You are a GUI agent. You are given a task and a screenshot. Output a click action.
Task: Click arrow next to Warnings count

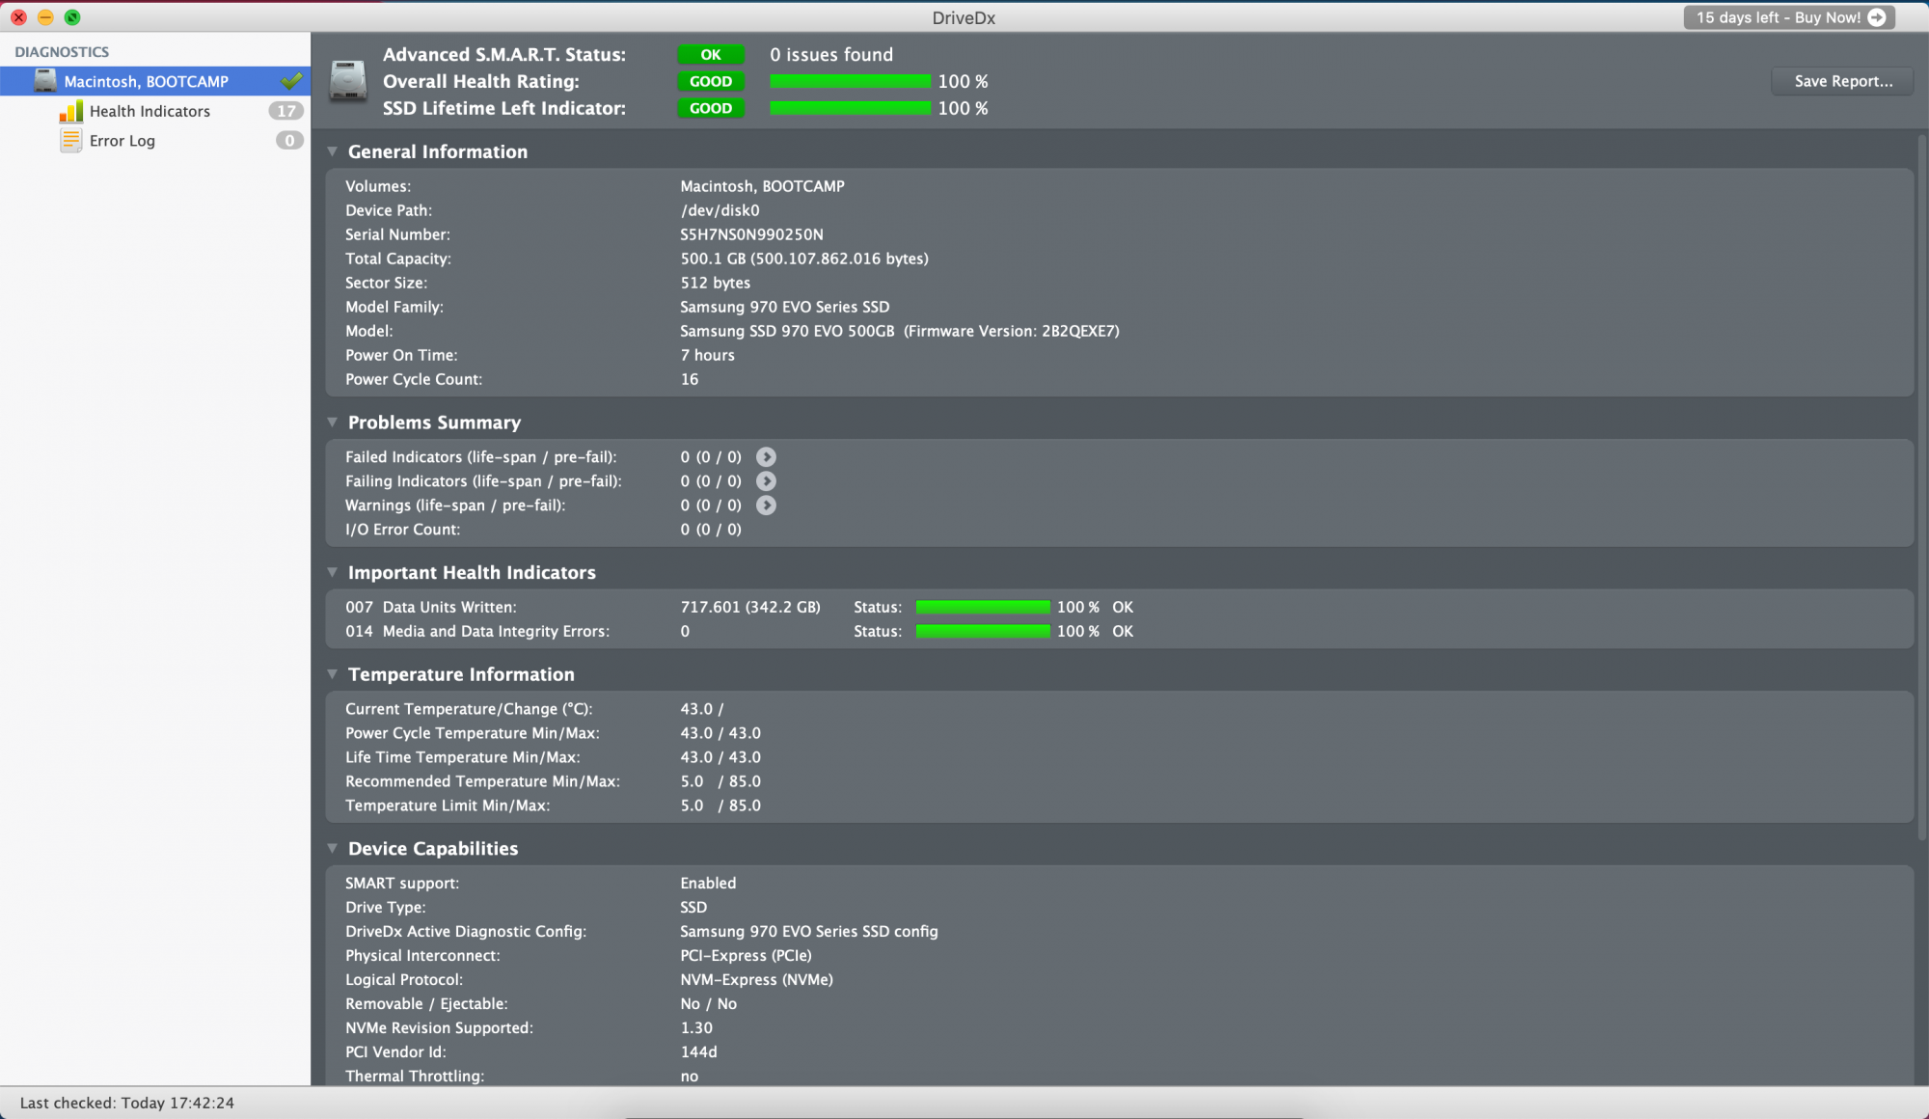766,505
